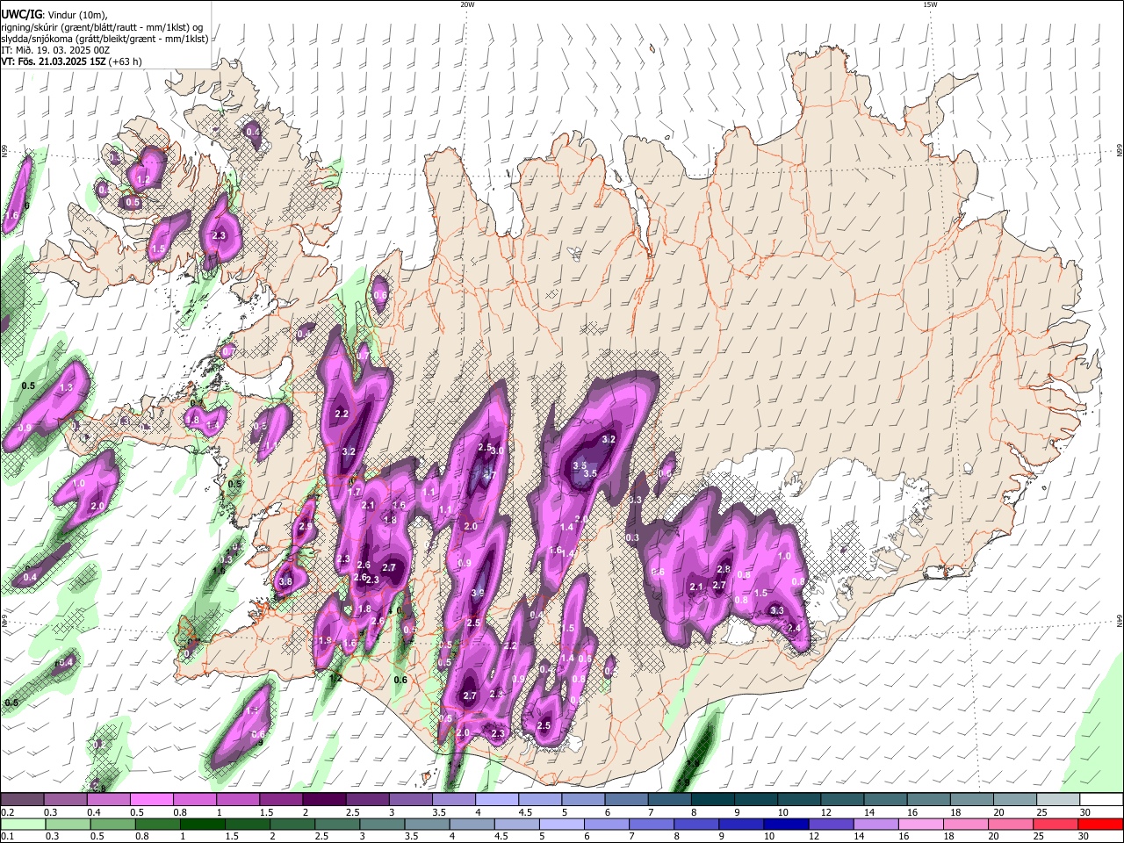Pick the pale green lower swatch above label 0.1
This screenshot has width=1124, height=843.
point(22,824)
